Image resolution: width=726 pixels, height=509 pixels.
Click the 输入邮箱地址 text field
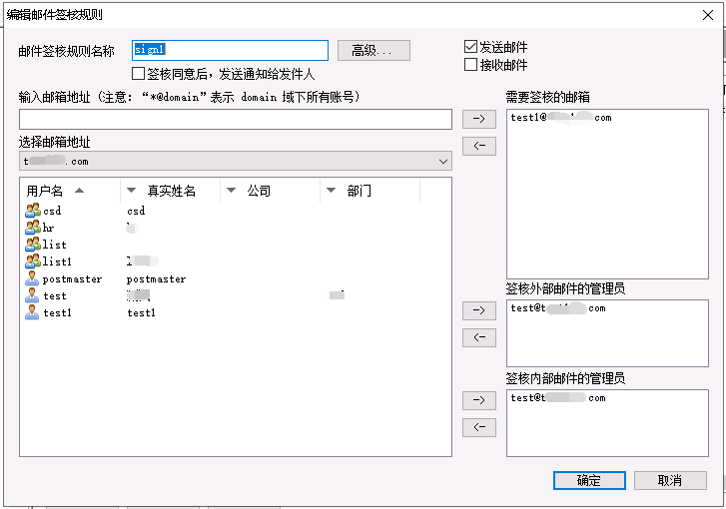pos(235,120)
